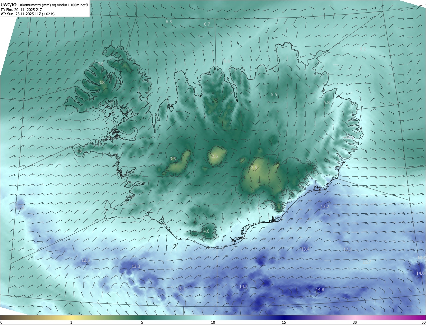Click the 'IT: Fim. 20. 11. 2025 21Z' line
Image resolution: width=426 pixels, height=325 pixels.
21,10
